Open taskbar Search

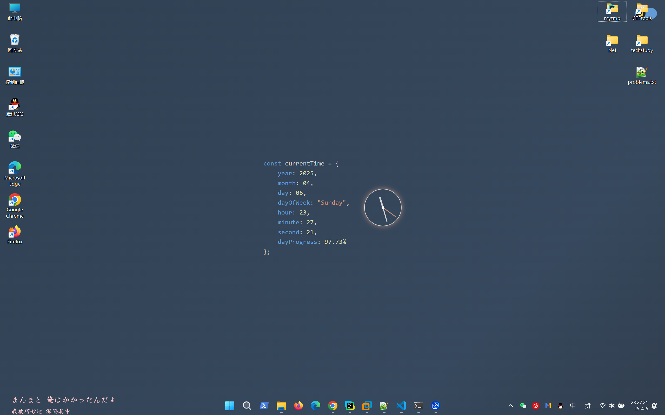(x=247, y=405)
